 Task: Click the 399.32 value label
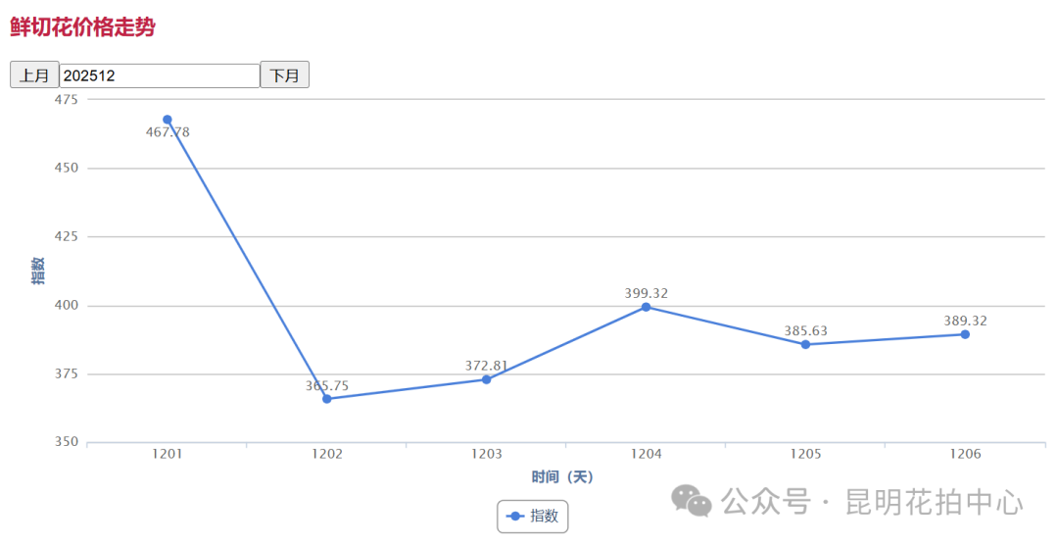coord(647,293)
